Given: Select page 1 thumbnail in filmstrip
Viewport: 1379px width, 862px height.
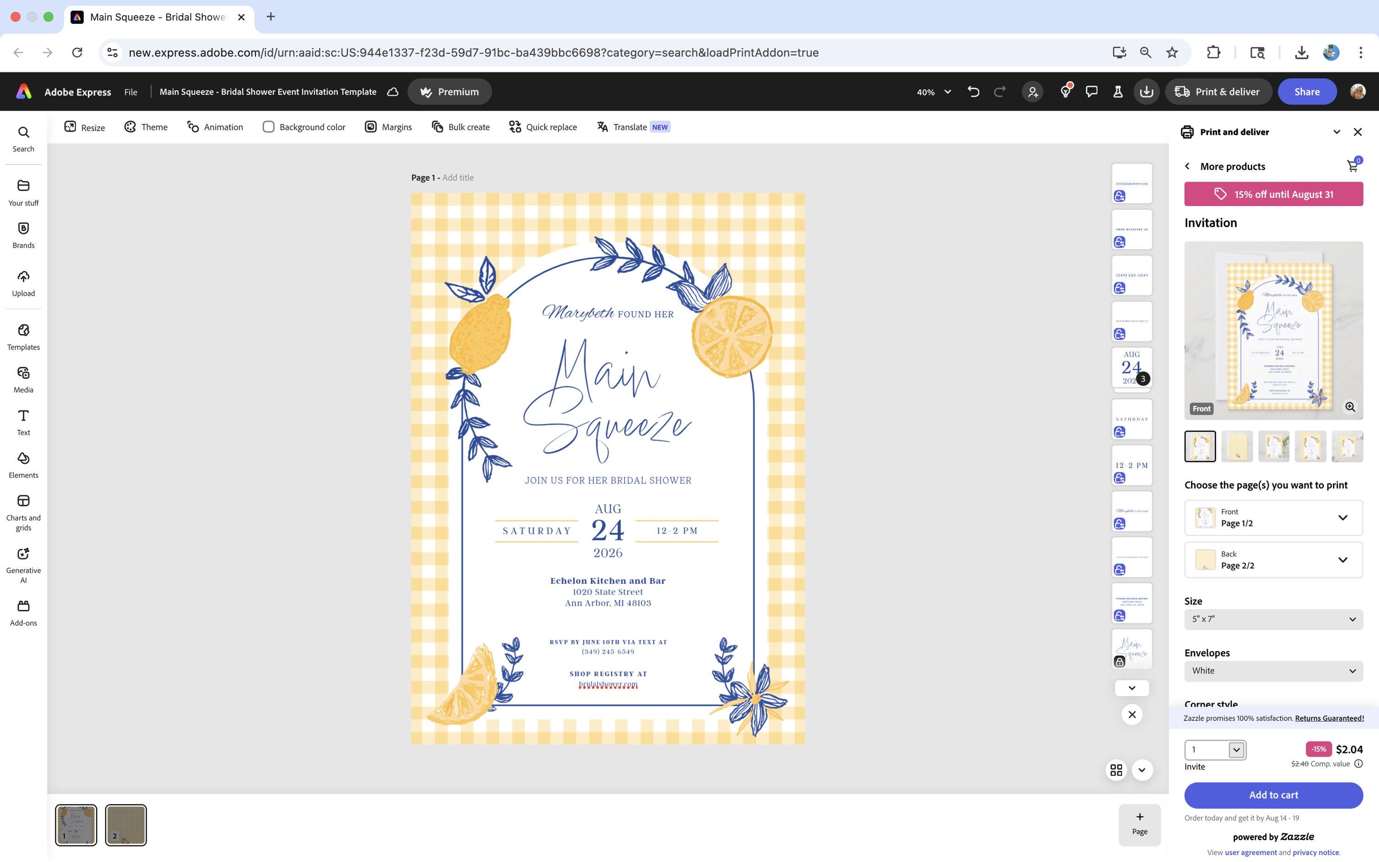Looking at the screenshot, I should coord(76,824).
